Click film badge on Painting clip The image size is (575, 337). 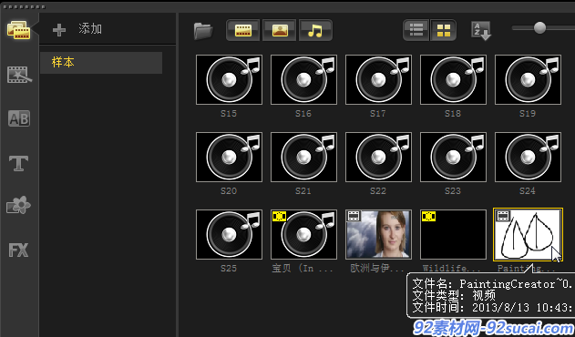pos(503,216)
